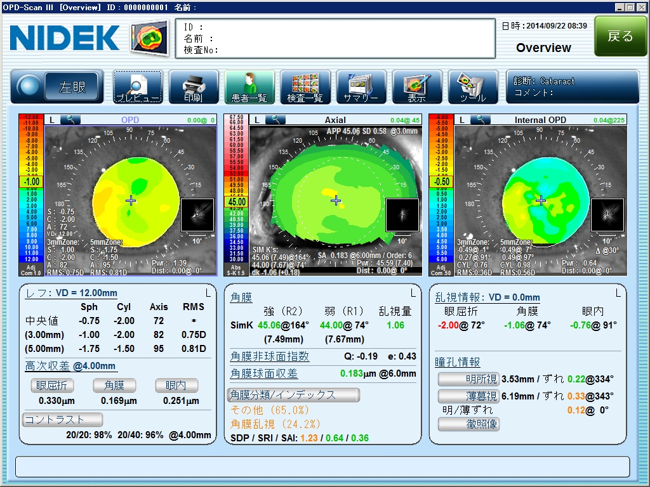Image resolution: width=650 pixels, height=487 pixels.
Task: Open the 検査一覧 exam list
Action: [305, 87]
